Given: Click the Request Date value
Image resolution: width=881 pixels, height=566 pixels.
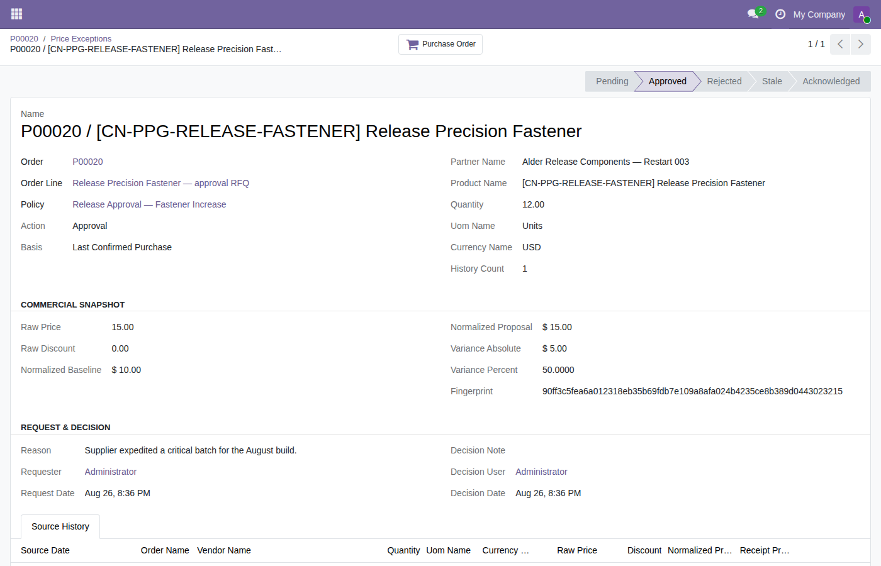Looking at the screenshot, I should point(118,493).
